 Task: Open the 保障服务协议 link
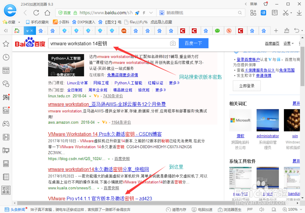point(260,70)
